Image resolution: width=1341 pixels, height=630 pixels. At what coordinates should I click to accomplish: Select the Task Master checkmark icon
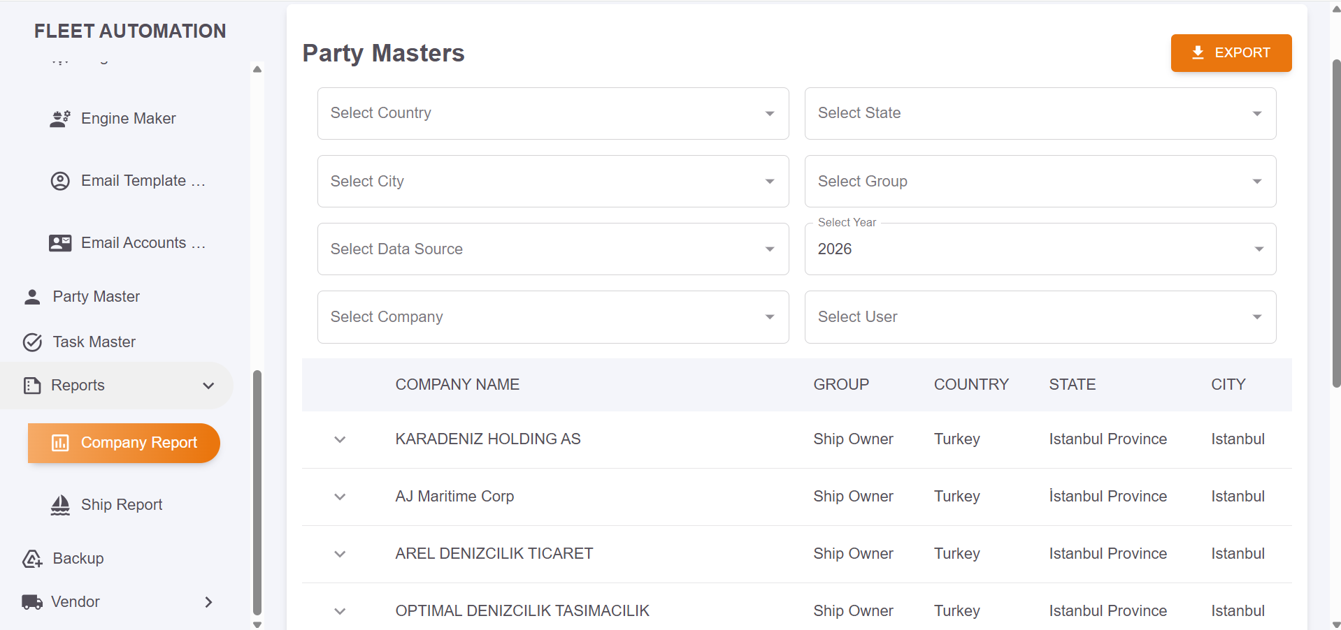click(x=32, y=342)
